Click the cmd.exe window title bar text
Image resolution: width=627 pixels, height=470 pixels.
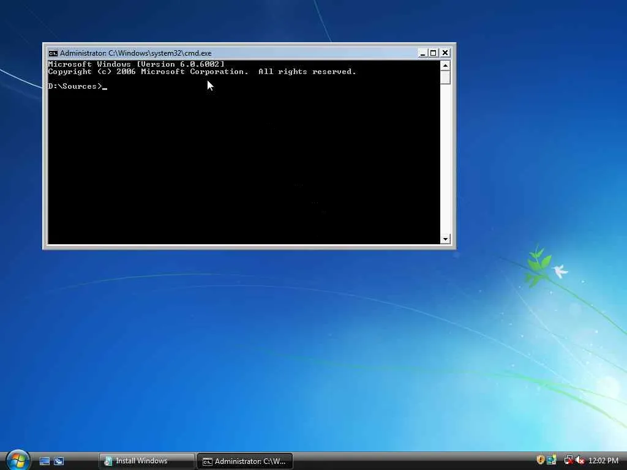tap(135, 53)
